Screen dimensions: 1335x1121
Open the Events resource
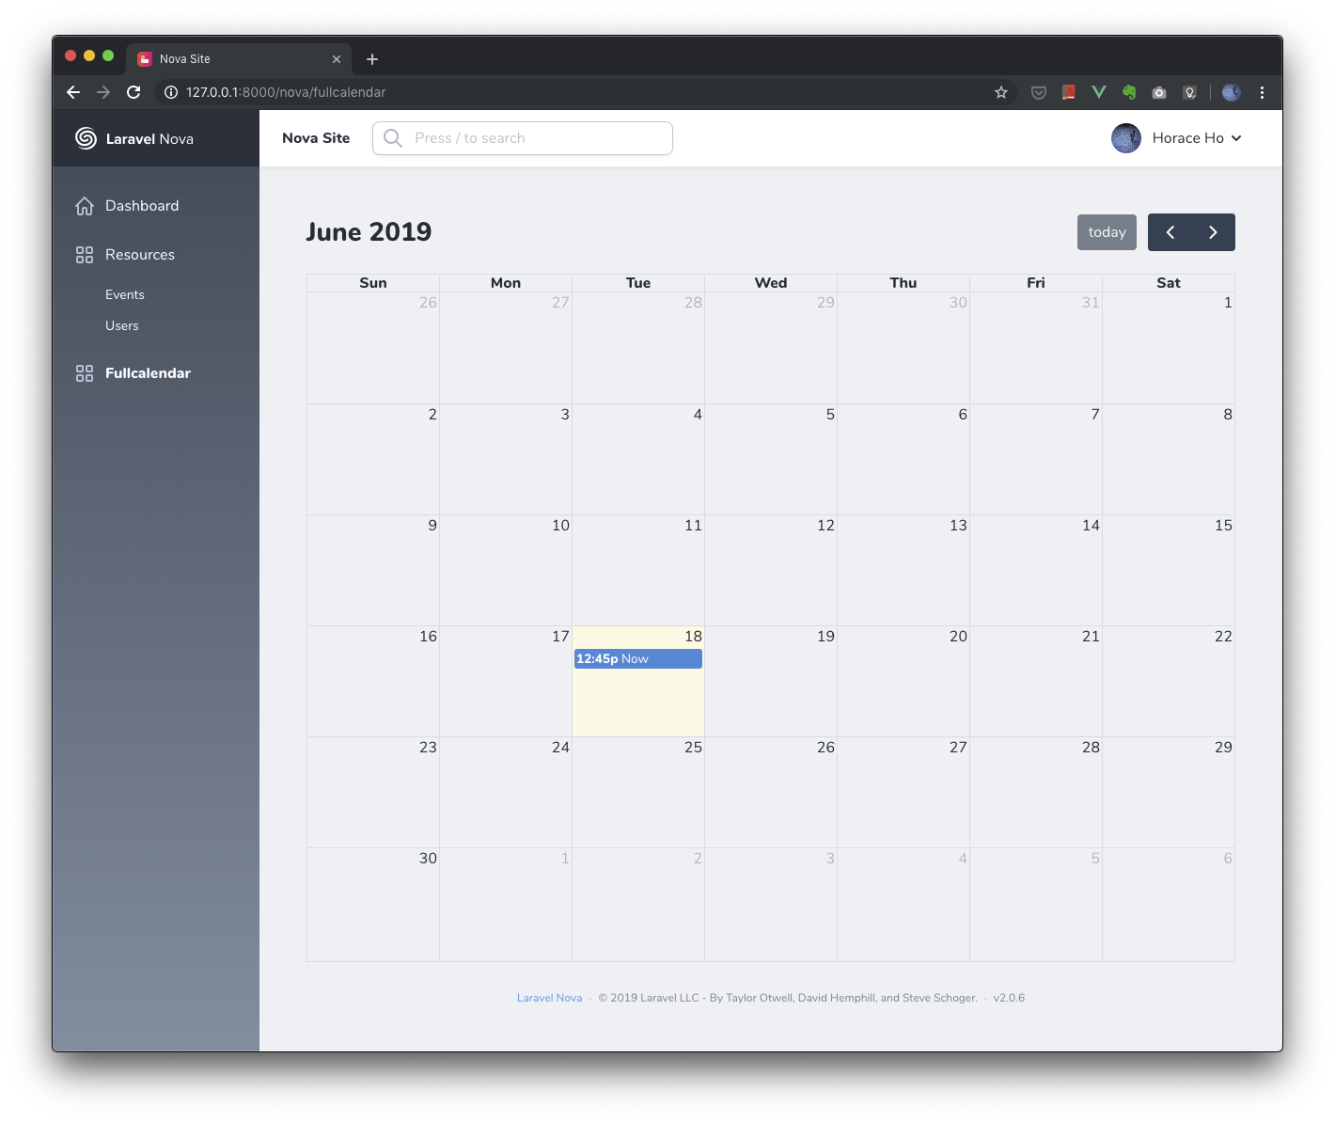(125, 294)
